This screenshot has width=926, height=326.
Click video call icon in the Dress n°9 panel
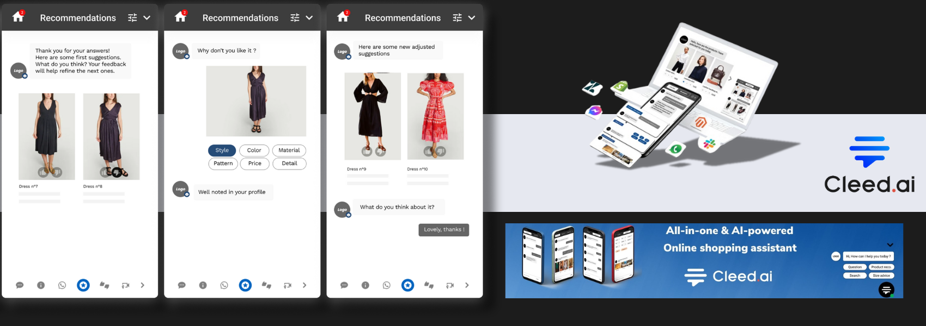(x=450, y=285)
